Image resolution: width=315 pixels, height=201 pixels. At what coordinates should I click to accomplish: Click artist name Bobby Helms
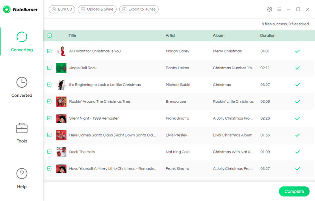[177, 68]
